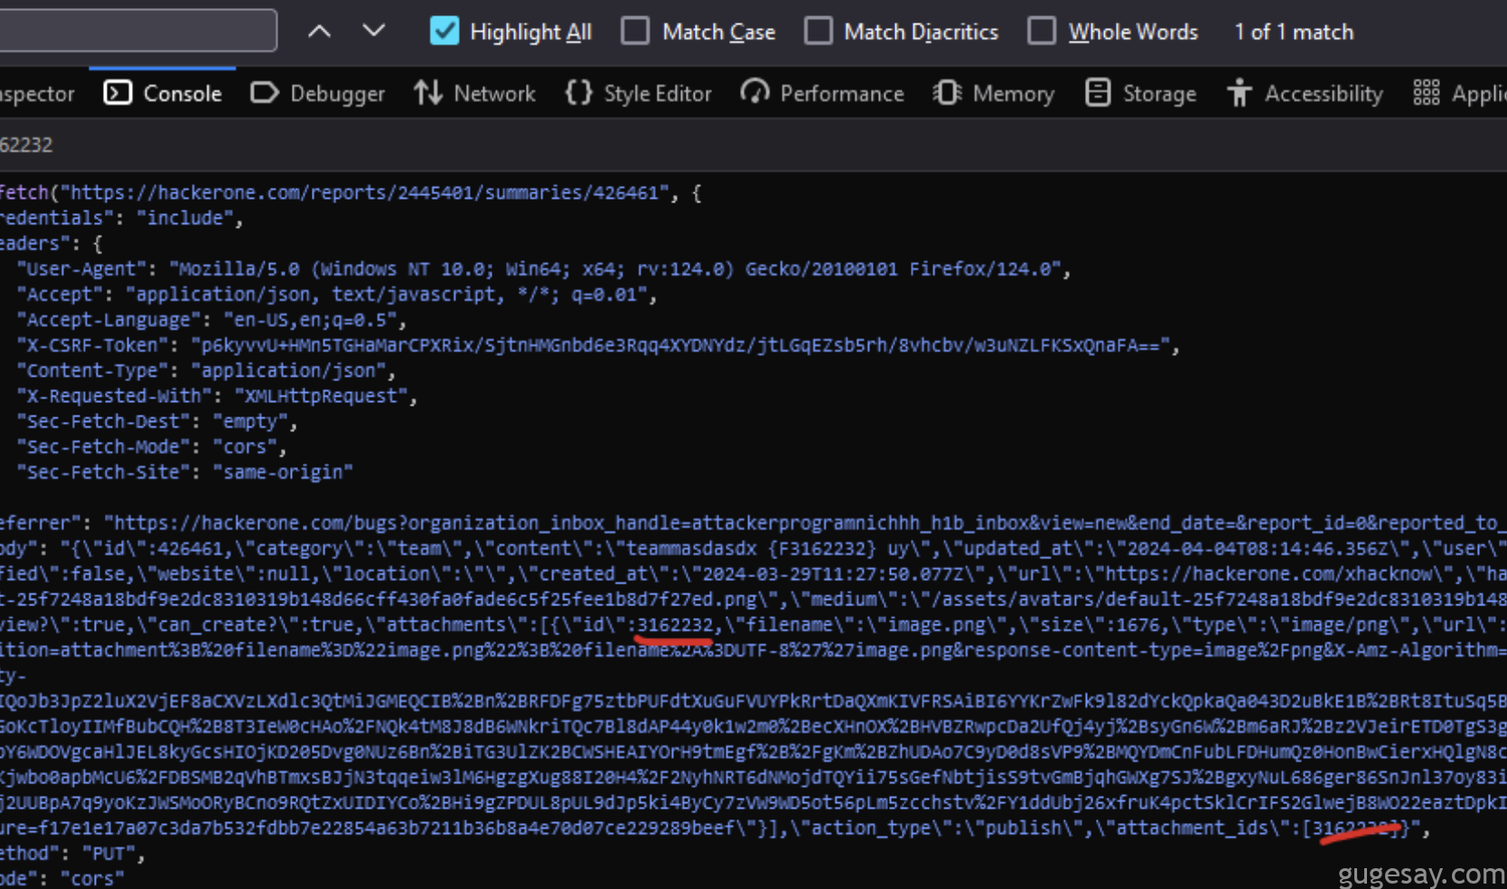1507x889 pixels.
Task: Click the referrer hackerone.com/bugs URL line
Action: (753, 523)
